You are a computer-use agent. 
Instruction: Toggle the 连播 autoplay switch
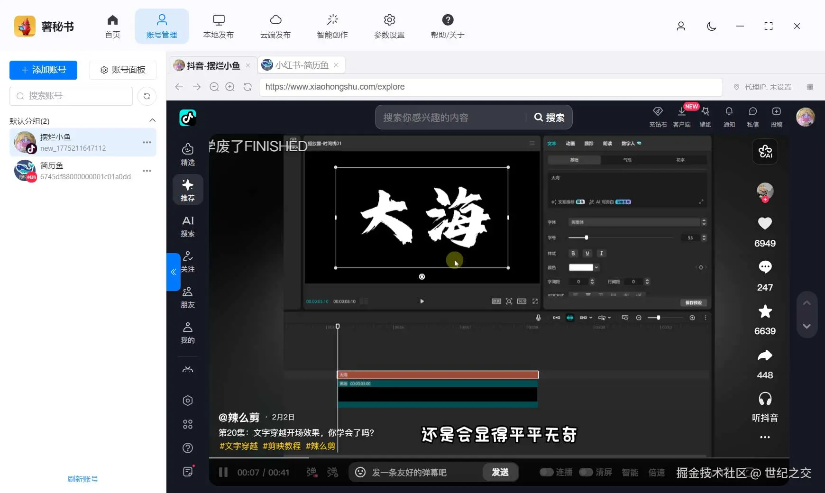coord(547,472)
